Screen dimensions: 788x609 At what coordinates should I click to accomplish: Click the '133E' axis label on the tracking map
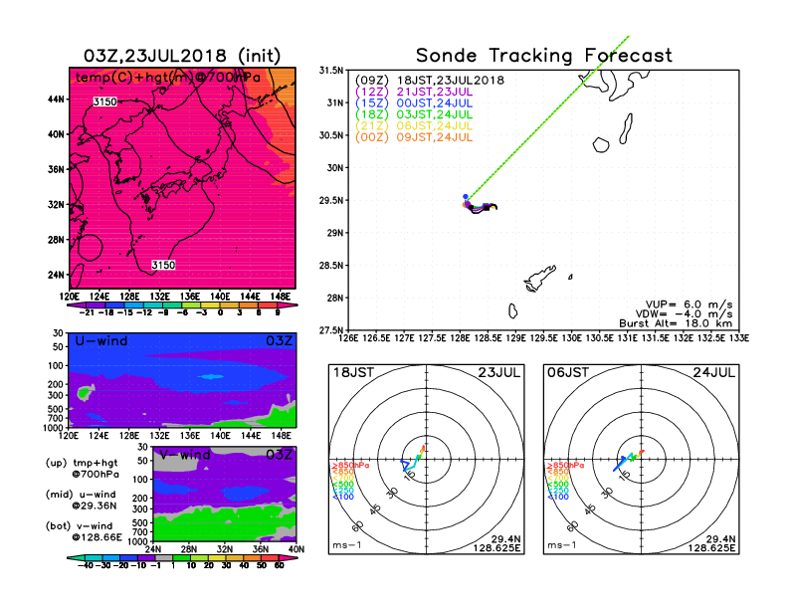tap(739, 338)
